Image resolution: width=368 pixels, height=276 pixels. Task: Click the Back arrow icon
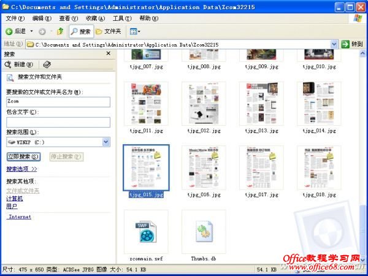(x=9, y=31)
